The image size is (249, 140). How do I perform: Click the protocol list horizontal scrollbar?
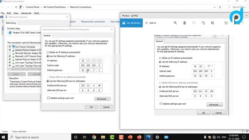pyautogui.click(x=25, y=69)
